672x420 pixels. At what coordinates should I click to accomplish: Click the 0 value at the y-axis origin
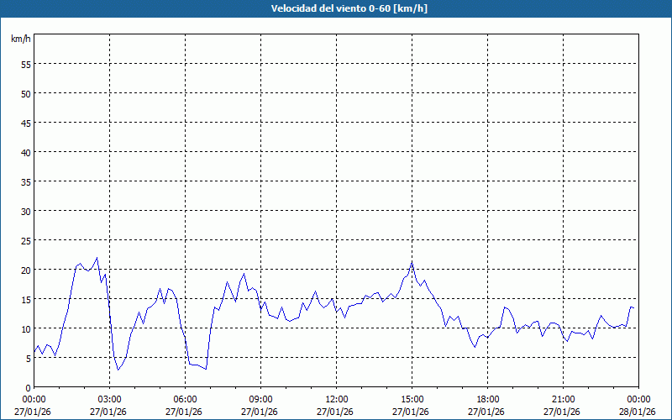tap(28, 387)
